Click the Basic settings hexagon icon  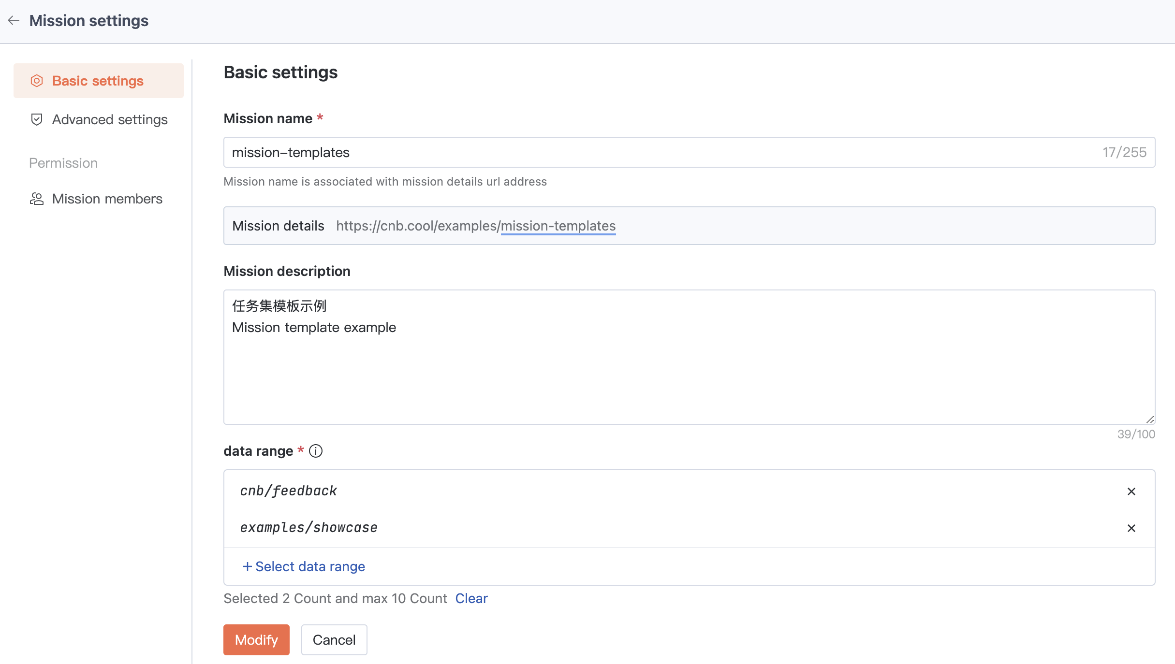[37, 81]
